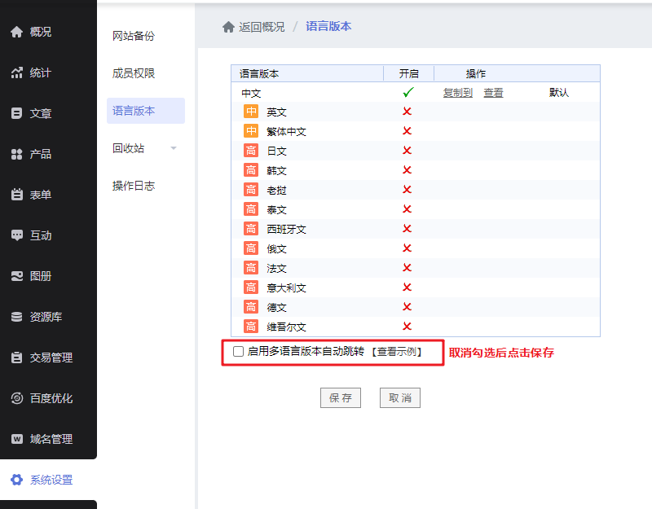Viewport: 652px width, 509px height.
Task: Select 语言版本 in the settings menu
Action: 146,111
